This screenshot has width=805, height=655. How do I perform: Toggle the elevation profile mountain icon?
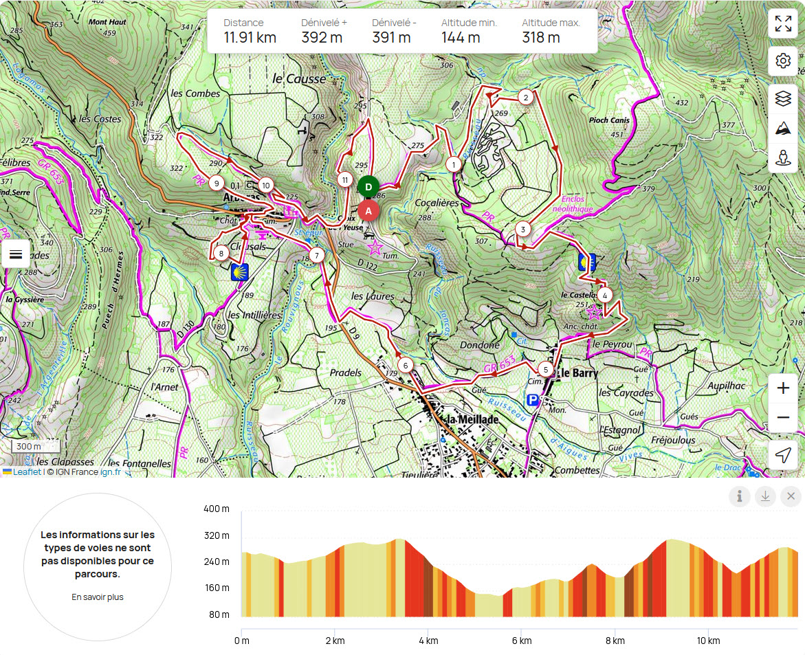click(782, 129)
